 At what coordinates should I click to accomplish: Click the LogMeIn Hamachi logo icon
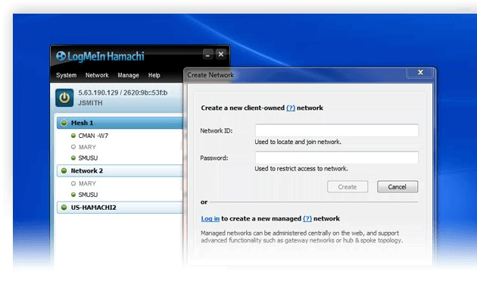tap(61, 56)
